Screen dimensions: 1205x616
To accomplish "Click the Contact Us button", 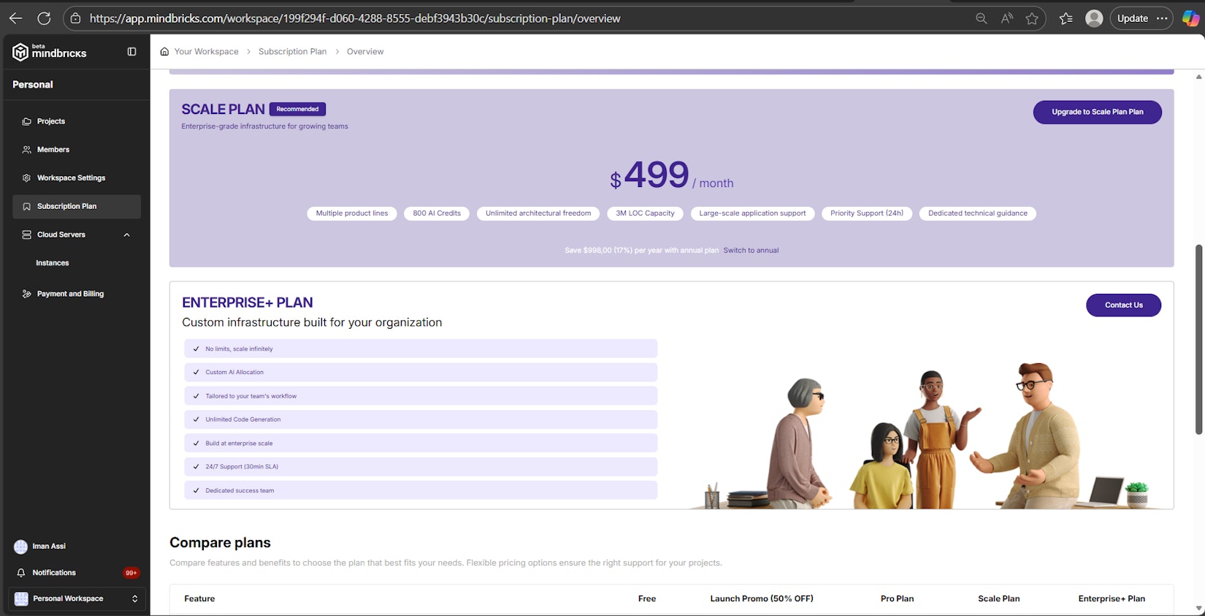I will [1123, 305].
